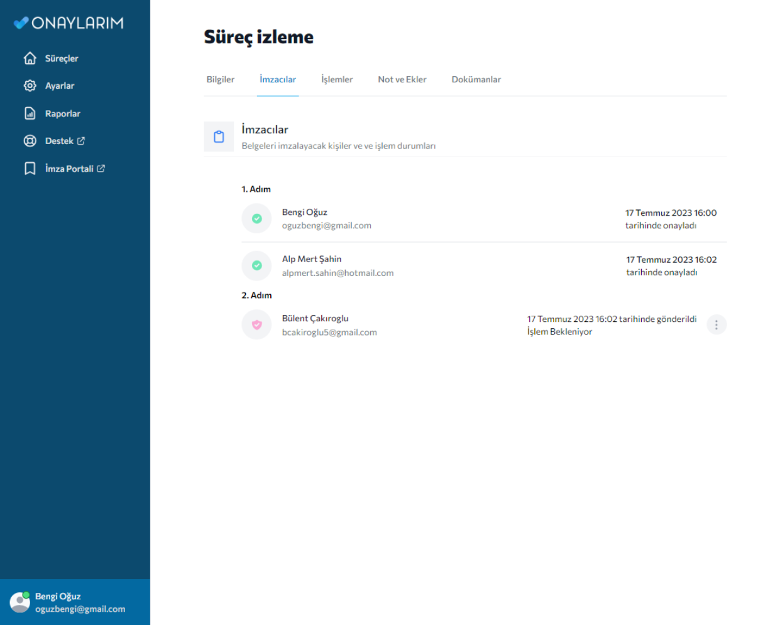Open the İşlemler tab
Viewport: 780px width, 625px height.
pos(337,79)
